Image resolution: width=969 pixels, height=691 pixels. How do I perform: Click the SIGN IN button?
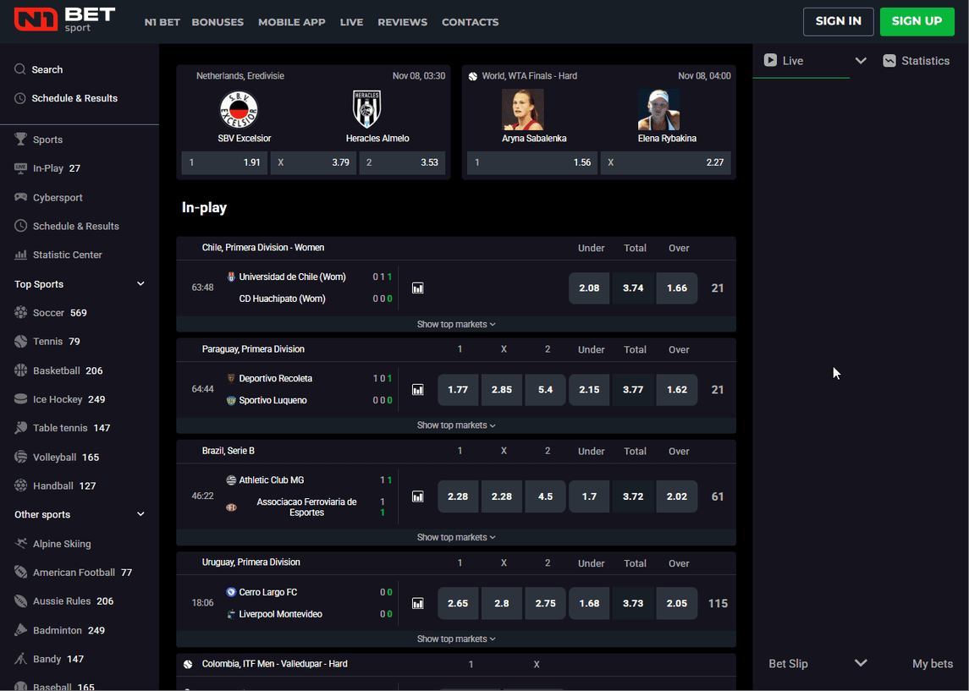click(x=838, y=21)
